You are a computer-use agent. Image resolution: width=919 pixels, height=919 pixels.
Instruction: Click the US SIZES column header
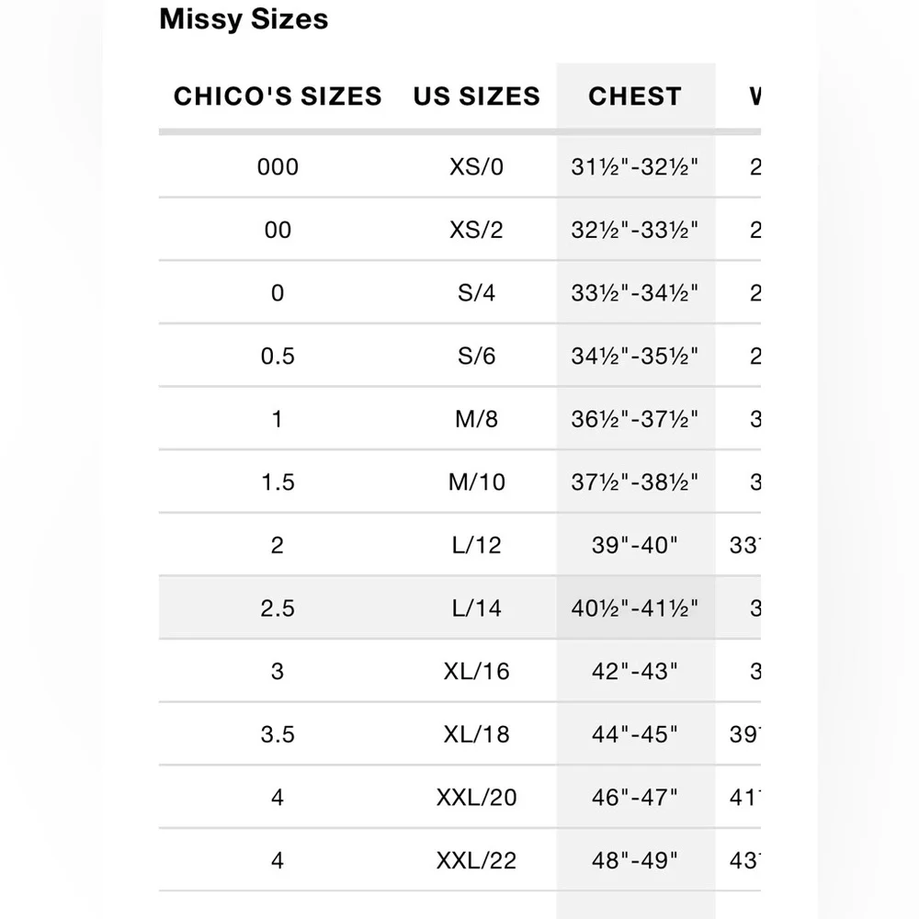[476, 96]
